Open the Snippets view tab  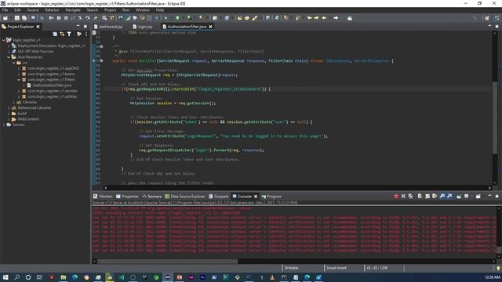pos(218,197)
